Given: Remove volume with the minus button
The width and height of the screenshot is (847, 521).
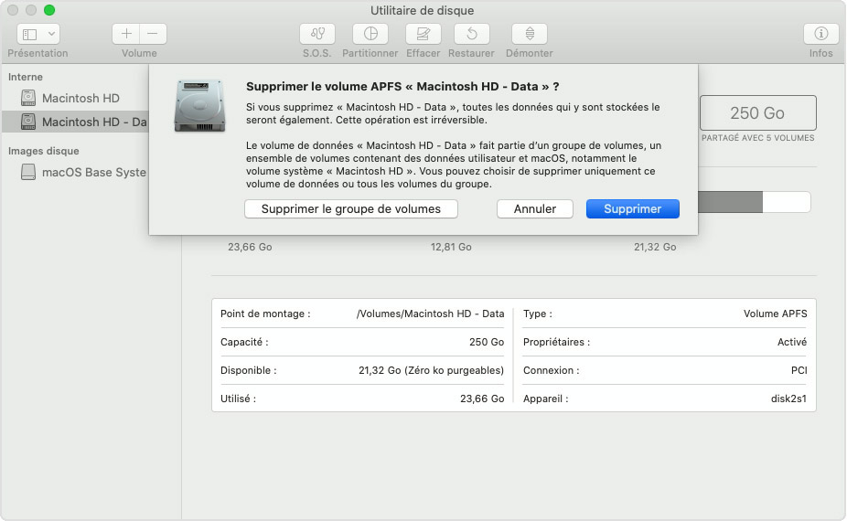Looking at the screenshot, I should (x=153, y=34).
